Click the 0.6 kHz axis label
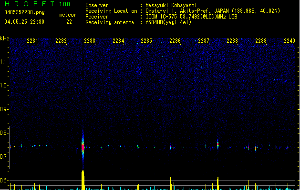This screenshot has width=300, height=190. pos(4,180)
